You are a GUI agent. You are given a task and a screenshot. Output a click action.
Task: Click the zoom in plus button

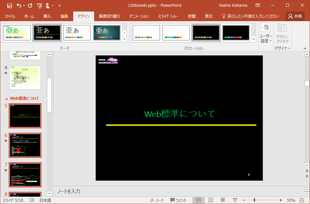click(281, 200)
